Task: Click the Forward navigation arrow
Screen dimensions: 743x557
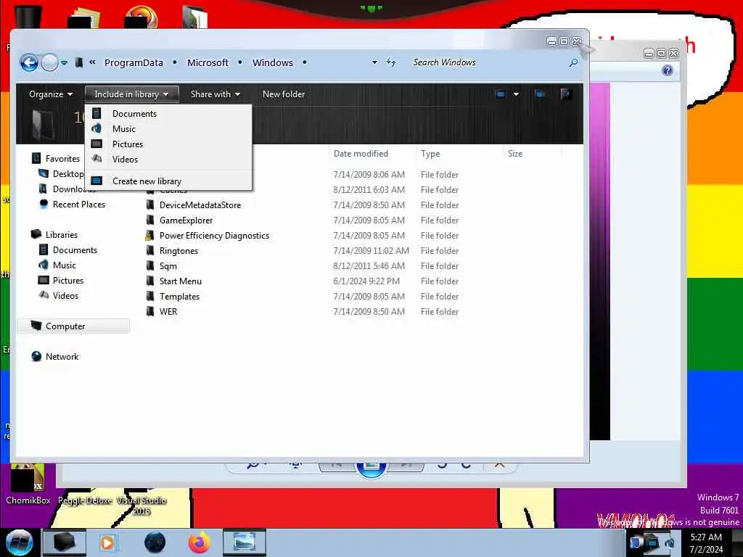Action: (x=49, y=62)
